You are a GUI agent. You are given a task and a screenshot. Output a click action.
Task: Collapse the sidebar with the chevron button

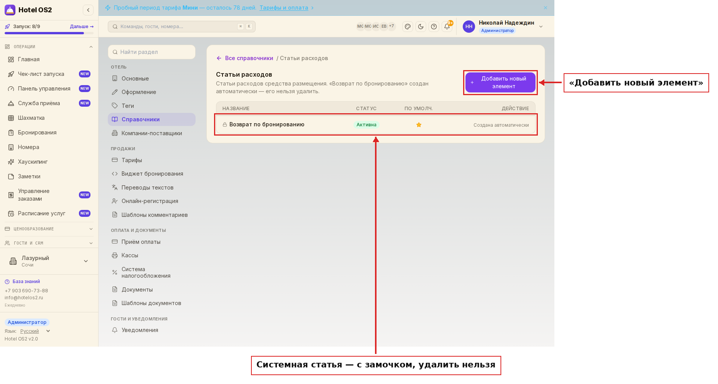tap(88, 10)
